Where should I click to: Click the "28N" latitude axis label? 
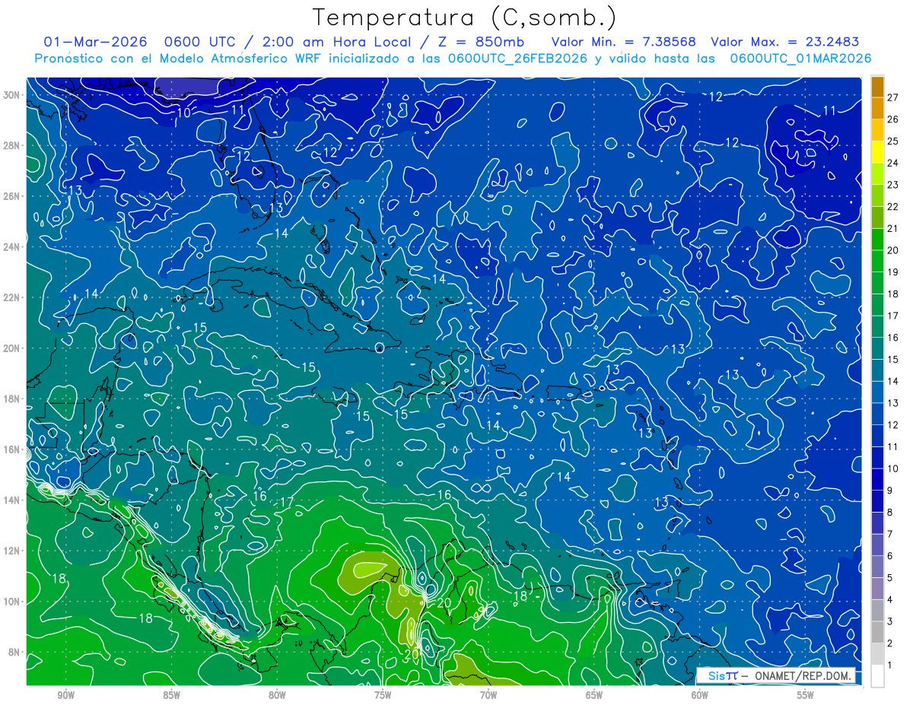coord(11,145)
